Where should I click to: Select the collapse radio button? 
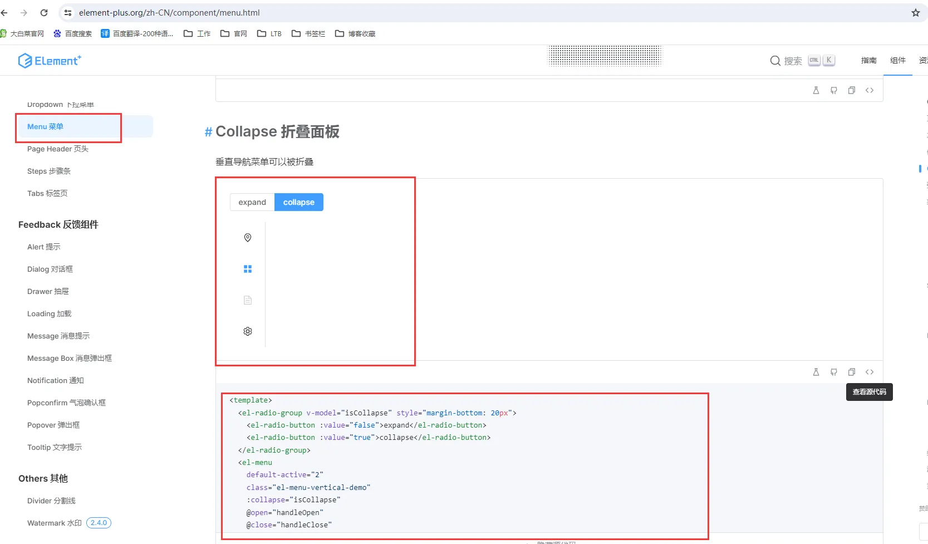click(x=298, y=202)
